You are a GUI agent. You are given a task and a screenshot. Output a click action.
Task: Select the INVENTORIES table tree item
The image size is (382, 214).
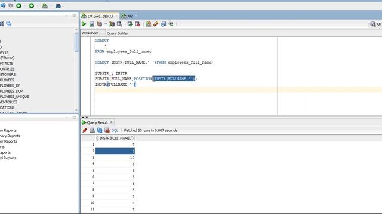[x=8, y=102]
